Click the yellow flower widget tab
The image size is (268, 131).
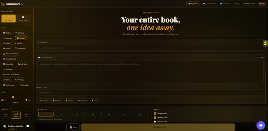click(265, 43)
